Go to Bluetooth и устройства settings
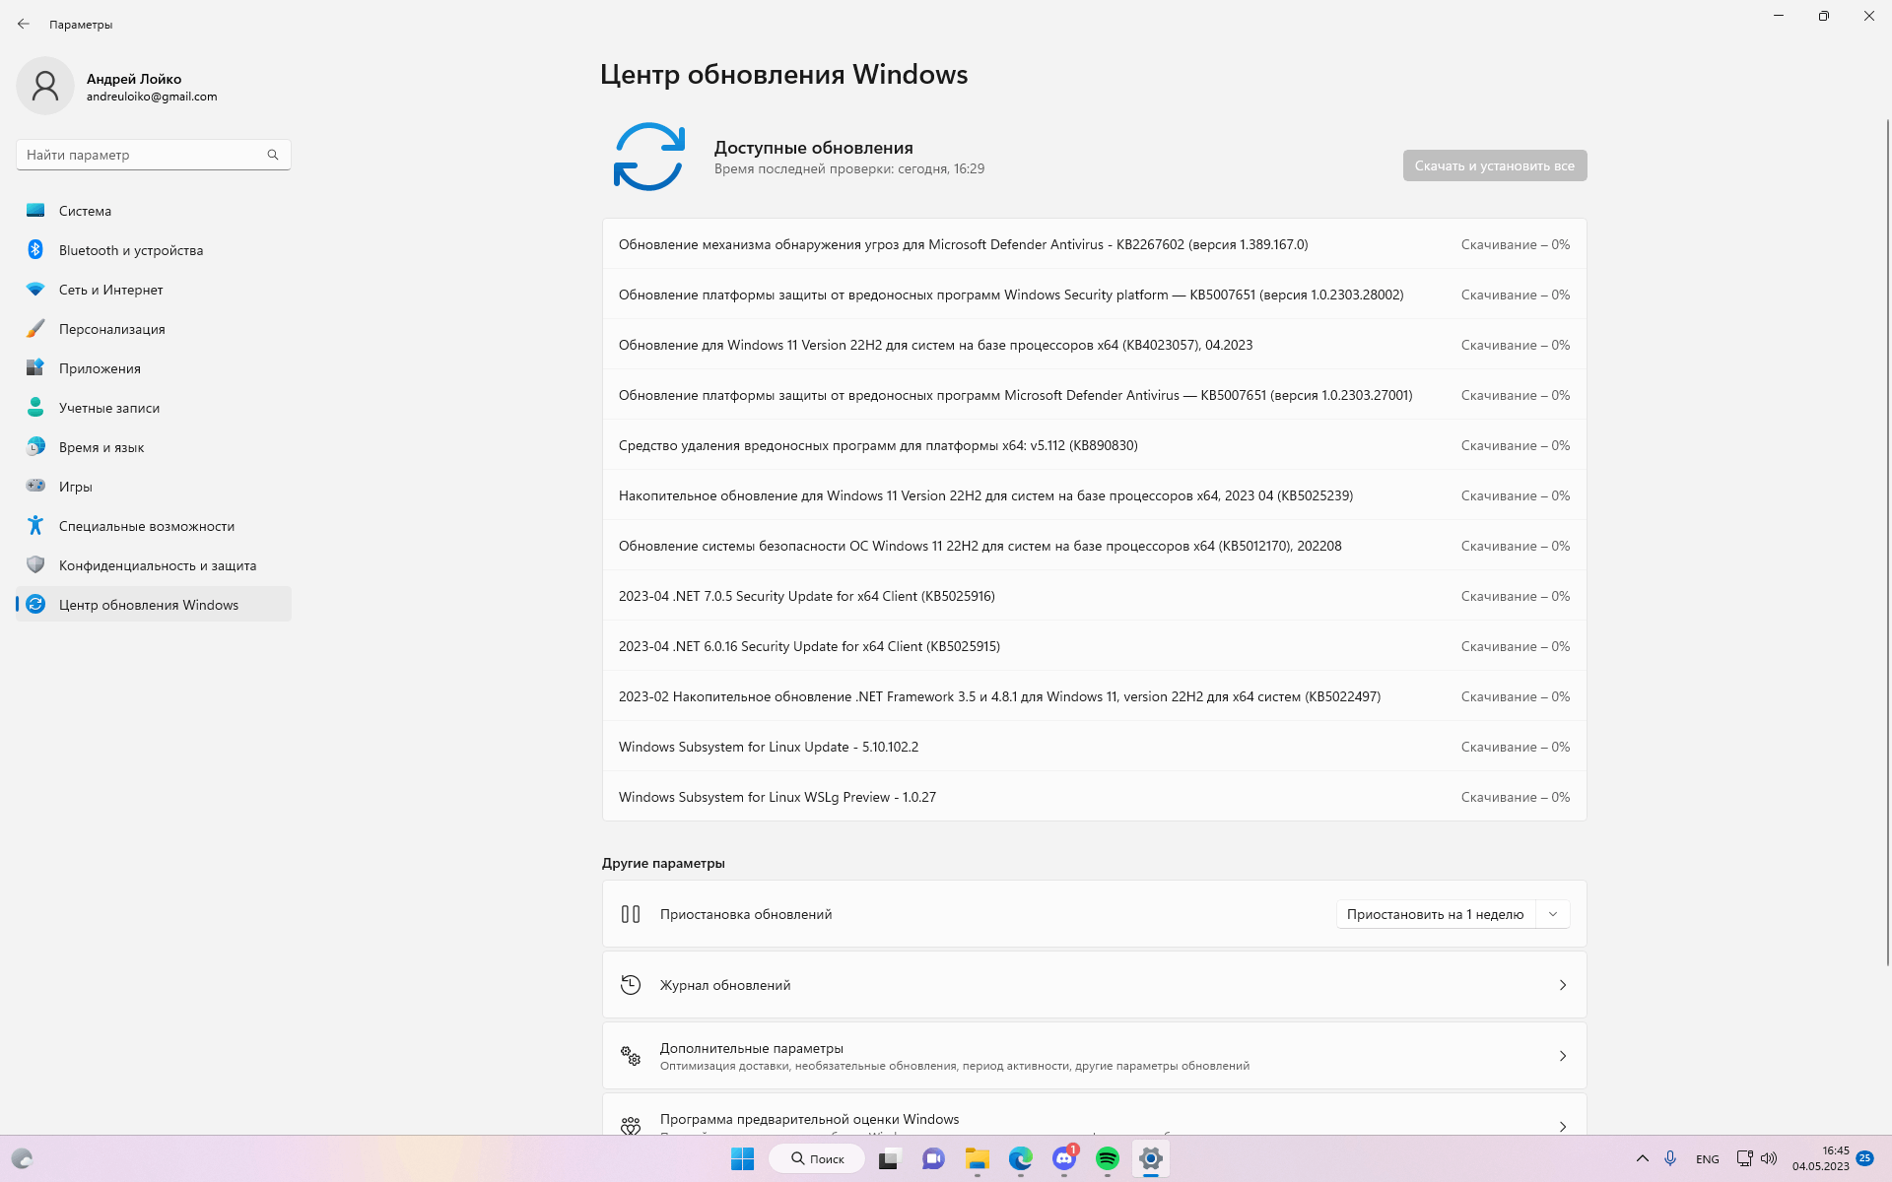Viewport: 1892px width, 1182px height. 154,249
